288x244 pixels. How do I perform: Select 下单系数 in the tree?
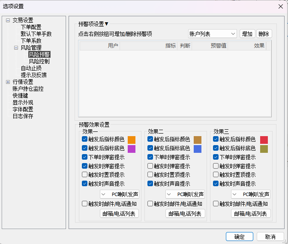coord(31,41)
